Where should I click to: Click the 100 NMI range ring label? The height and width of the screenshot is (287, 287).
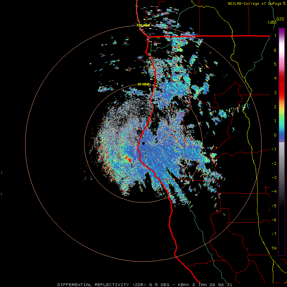coord(143,25)
